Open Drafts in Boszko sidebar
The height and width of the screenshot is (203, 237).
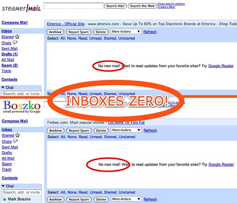7,153
